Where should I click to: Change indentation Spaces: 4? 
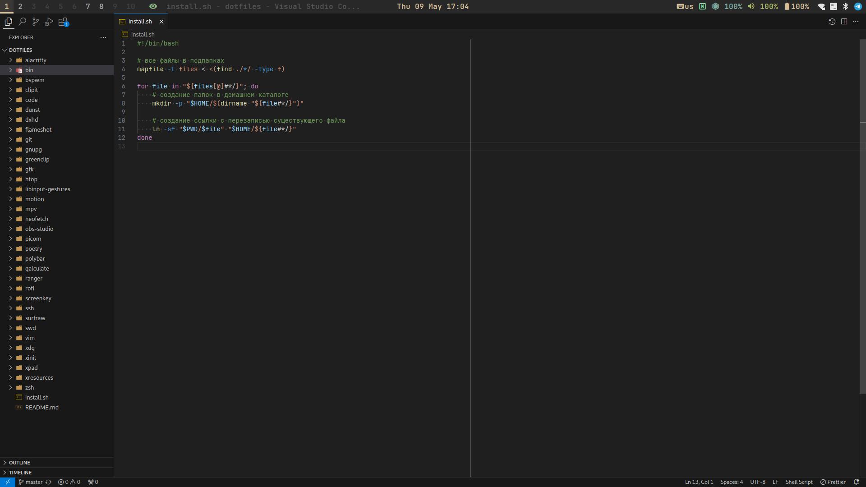pyautogui.click(x=731, y=482)
